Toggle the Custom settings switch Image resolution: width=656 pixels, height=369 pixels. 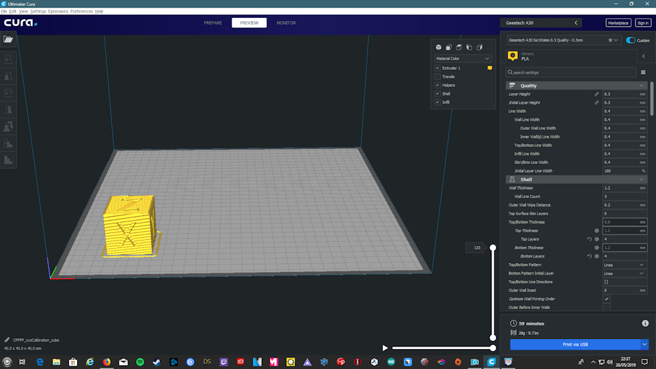pyautogui.click(x=630, y=40)
